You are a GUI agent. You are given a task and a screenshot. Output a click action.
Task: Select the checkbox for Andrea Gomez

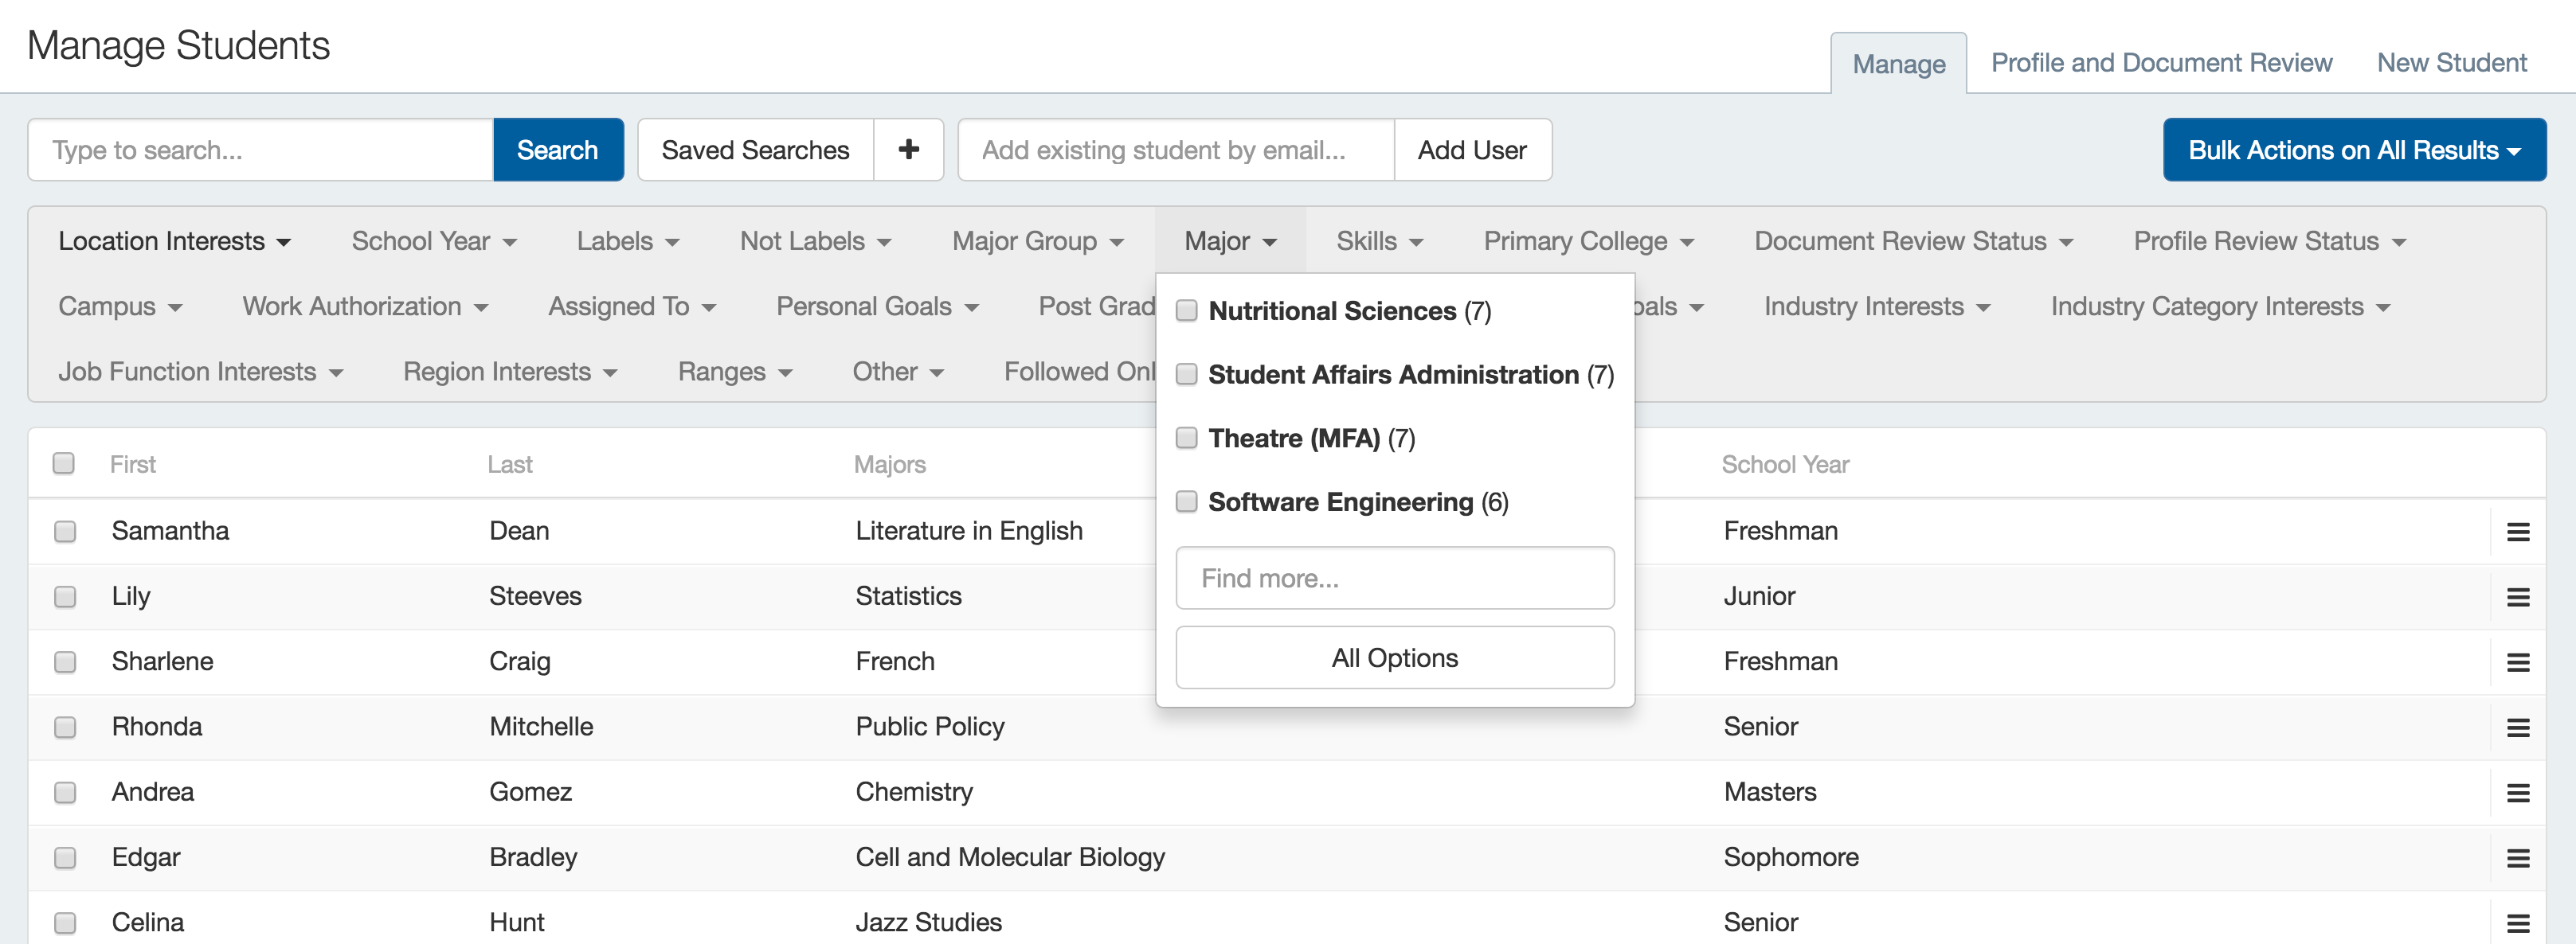65,793
